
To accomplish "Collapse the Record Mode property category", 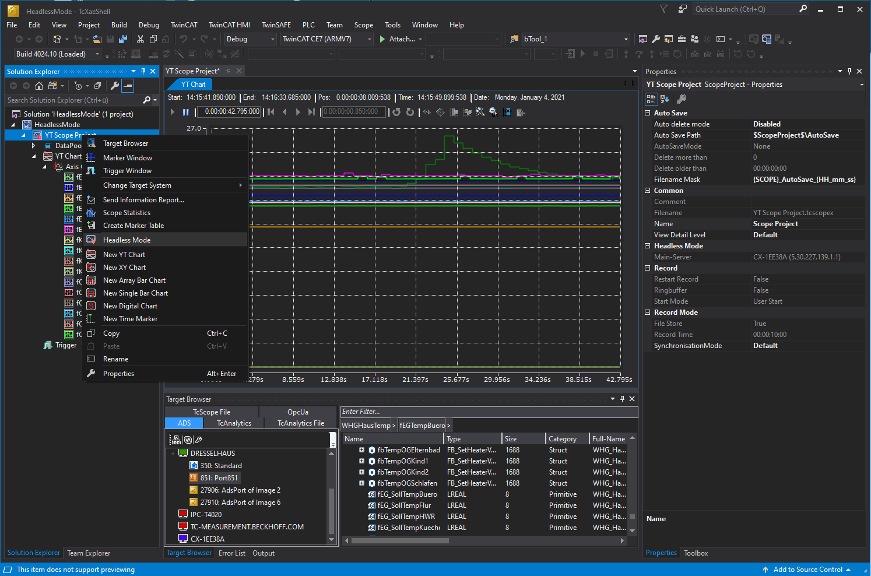I will point(647,312).
